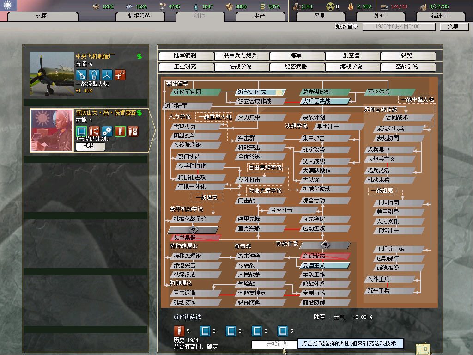Click the red soldier-and-tank skill icon of 法肯豪森

pos(133,131)
